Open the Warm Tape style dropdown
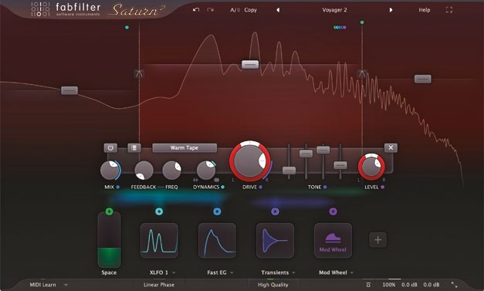This screenshot has width=484, height=291. [x=184, y=147]
